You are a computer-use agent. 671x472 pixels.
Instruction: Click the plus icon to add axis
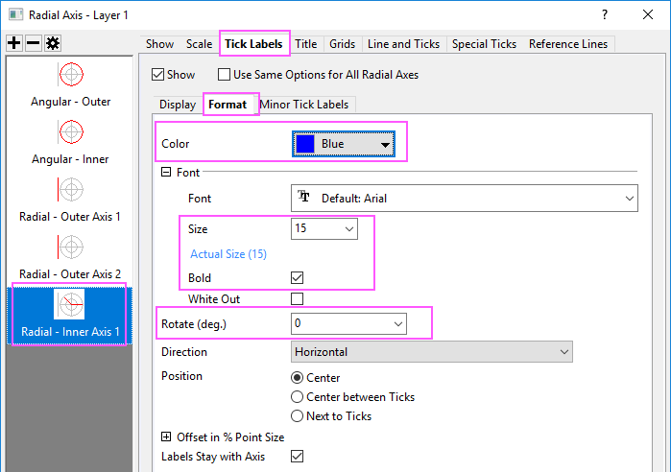[13, 43]
